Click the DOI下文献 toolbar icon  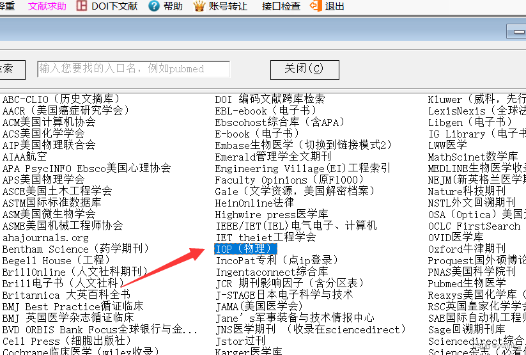82,6
